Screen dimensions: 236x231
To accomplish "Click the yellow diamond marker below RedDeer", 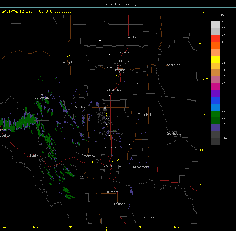I will tap(116, 77).
